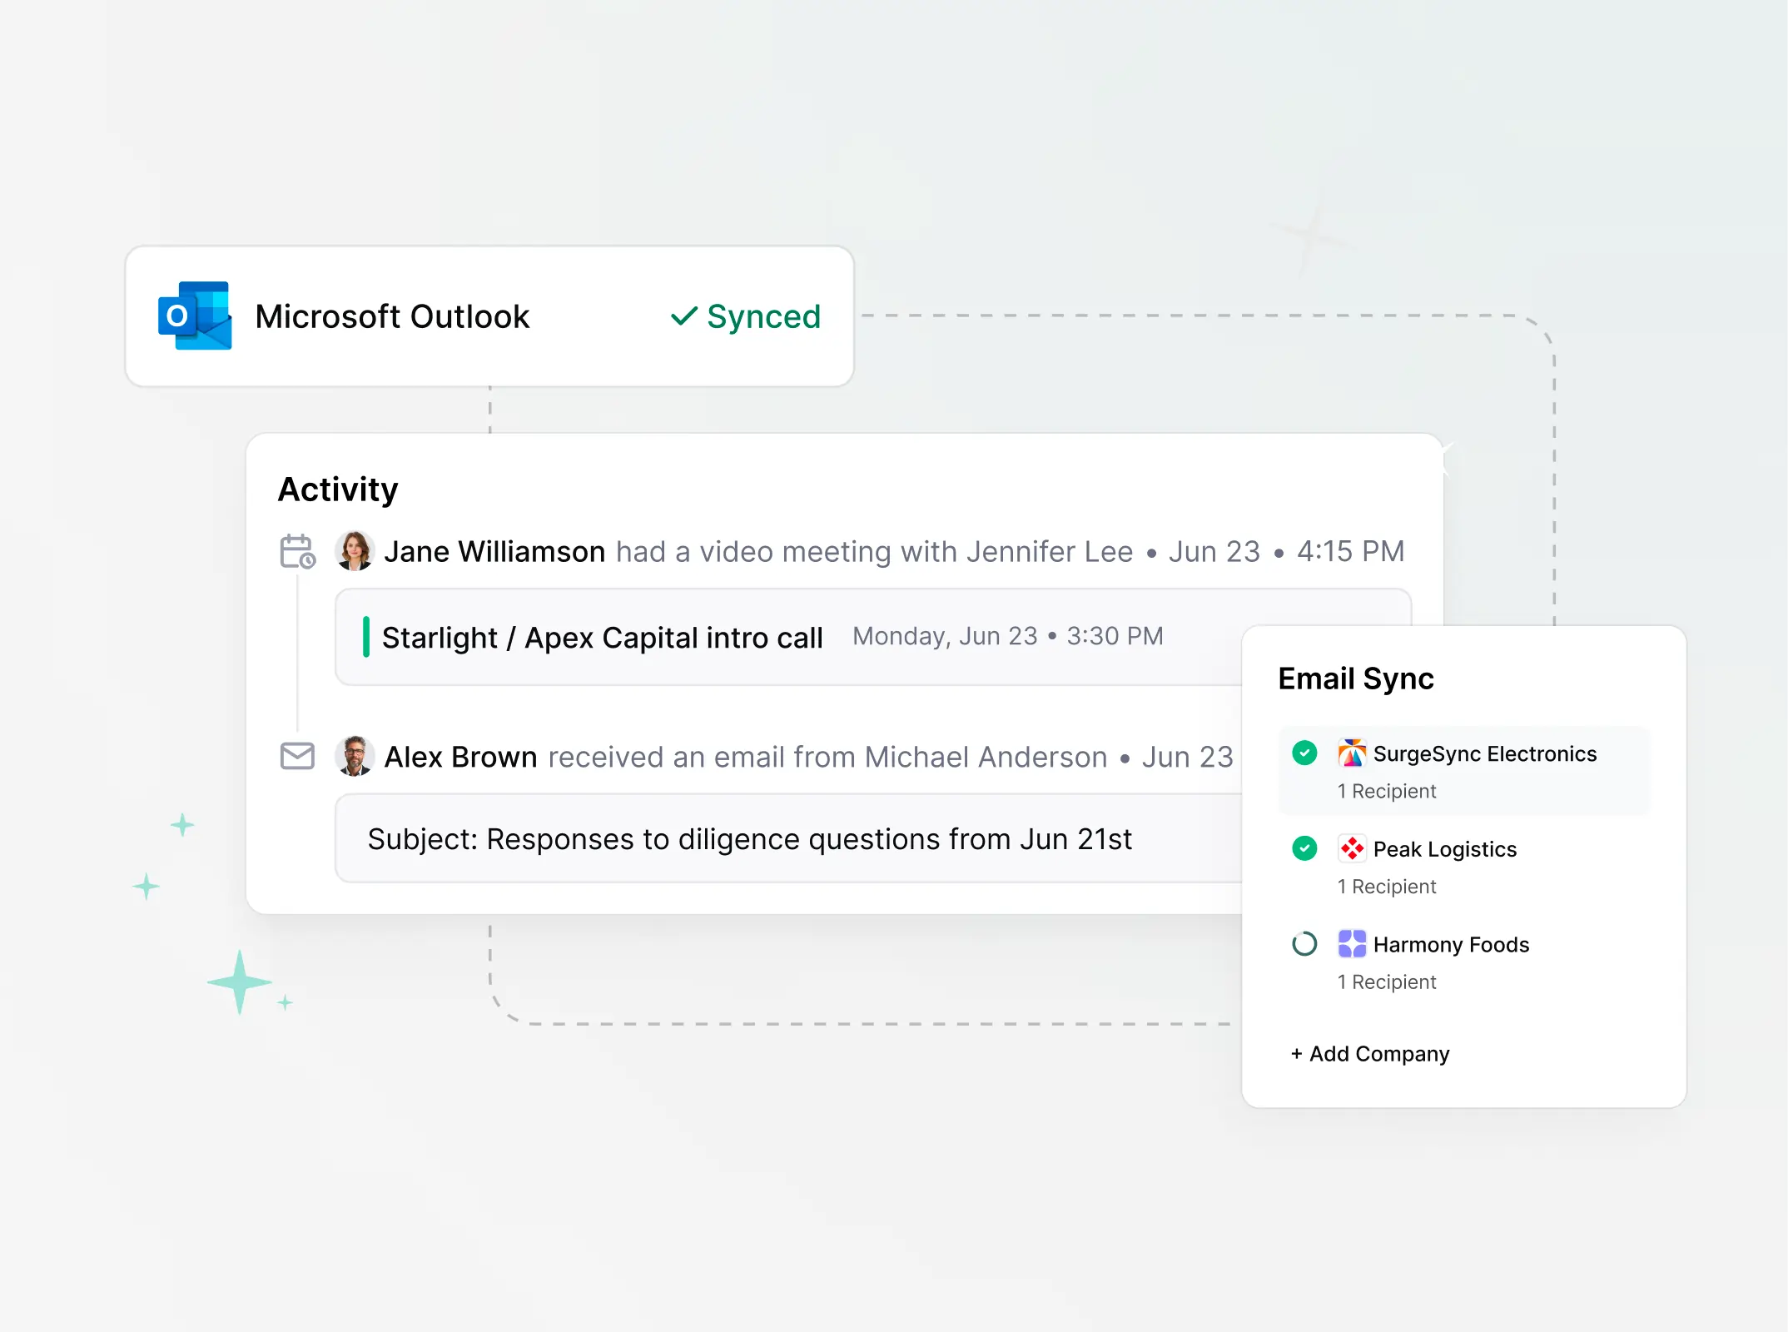Open the Responses to diligence questions email
Screen dimensions: 1788x1332
click(x=789, y=838)
